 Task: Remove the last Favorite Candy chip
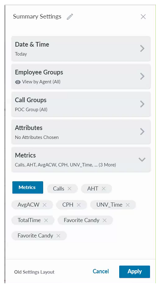click(58, 236)
